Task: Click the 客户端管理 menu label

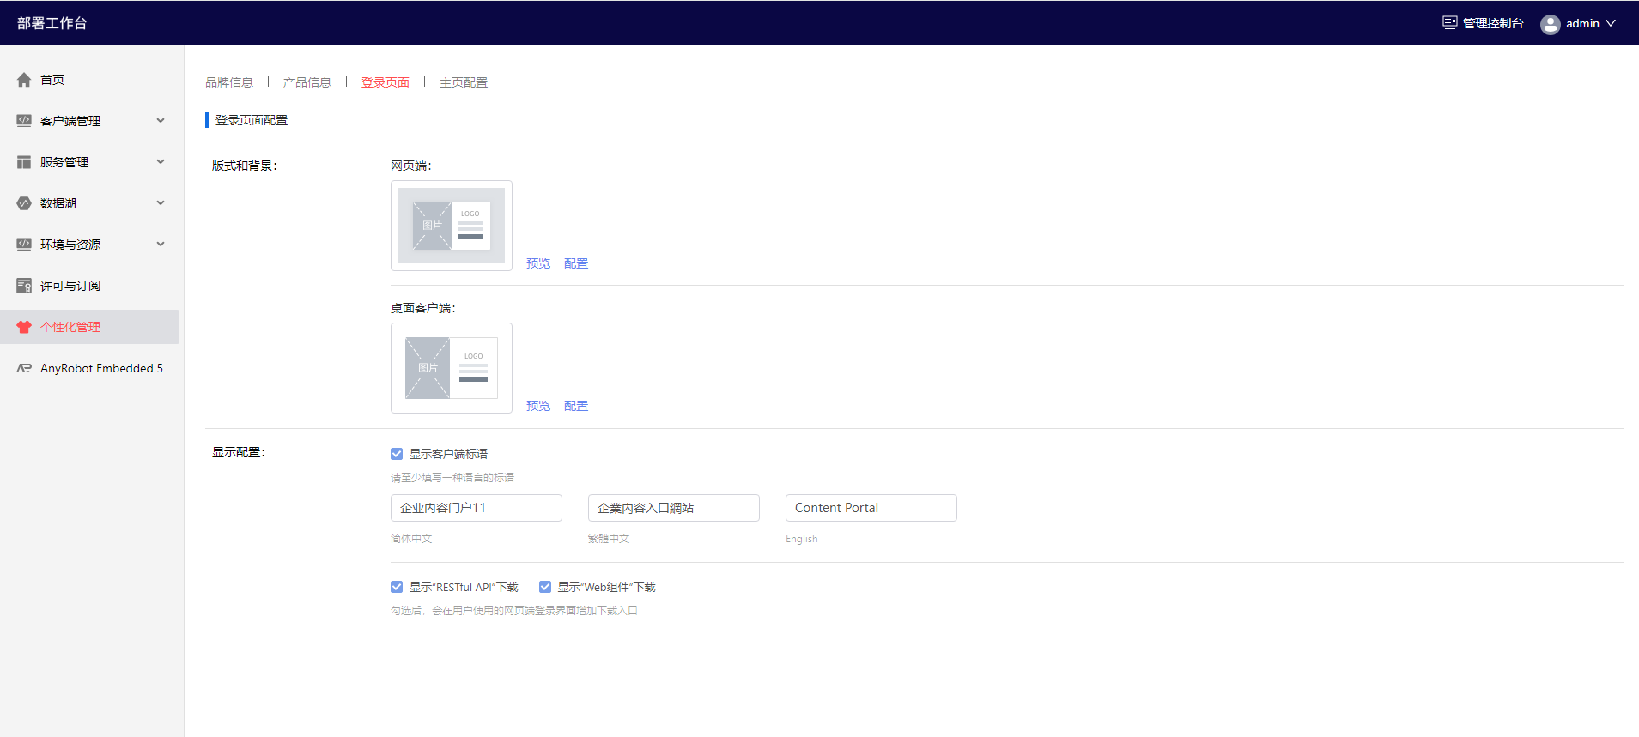Action: 70,121
